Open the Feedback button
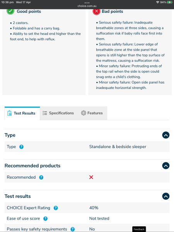174x232 pixels. [139, 229]
